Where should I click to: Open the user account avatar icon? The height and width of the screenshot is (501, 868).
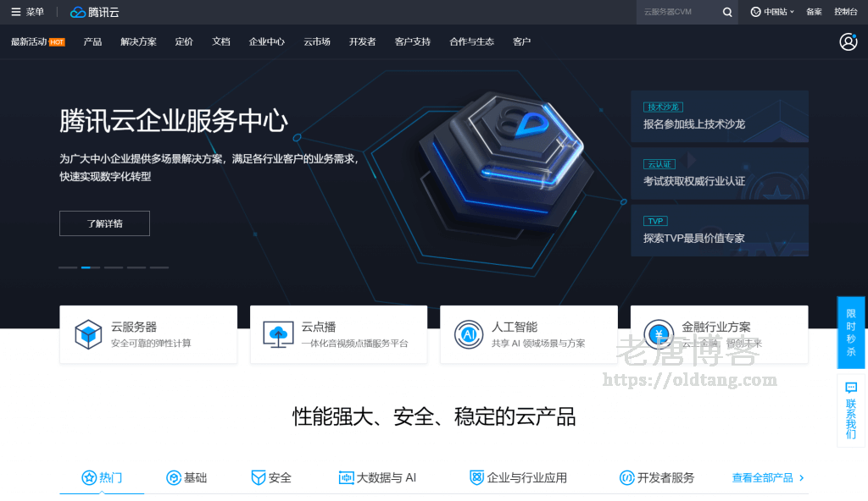pyautogui.click(x=848, y=41)
